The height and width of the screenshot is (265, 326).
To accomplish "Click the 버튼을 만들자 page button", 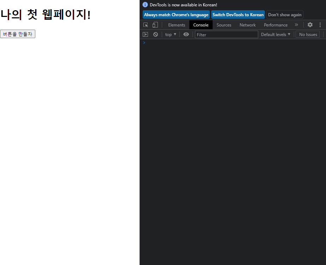I will [18, 34].
